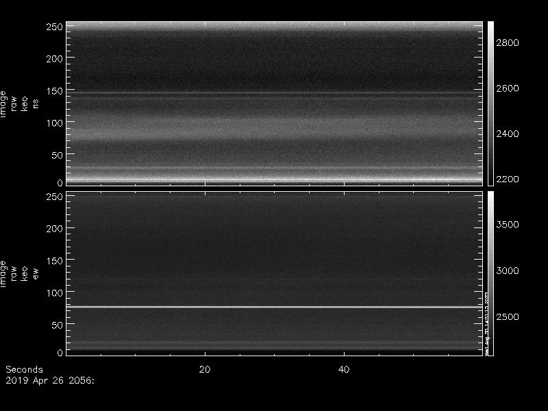Click the x-axis tick label '40'

344,369
